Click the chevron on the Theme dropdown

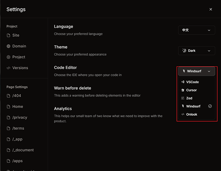[x=209, y=51]
